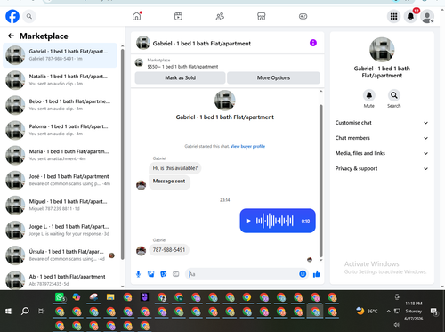Expand Media, files and links section
The image size is (445, 332).
(x=382, y=153)
